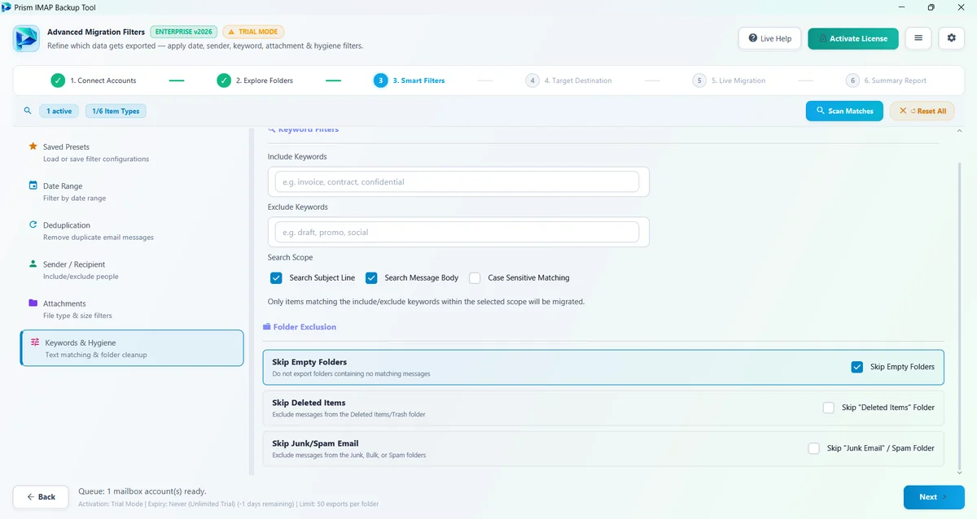Viewport: 977px width, 519px height.
Task: Toggle Search Subject Line checkbox
Action: [x=276, y=277]
